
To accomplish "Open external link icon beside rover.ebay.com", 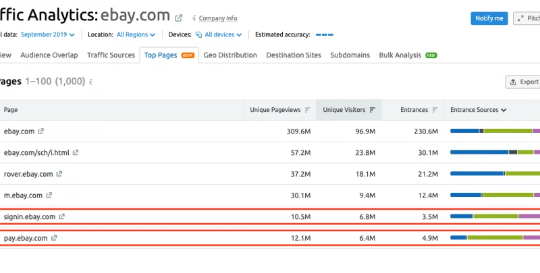I will (x=60, y=174).
